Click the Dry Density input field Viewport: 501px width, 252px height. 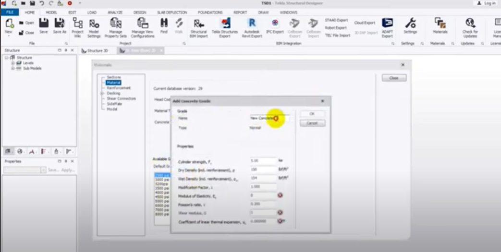[x=263, y=169]
